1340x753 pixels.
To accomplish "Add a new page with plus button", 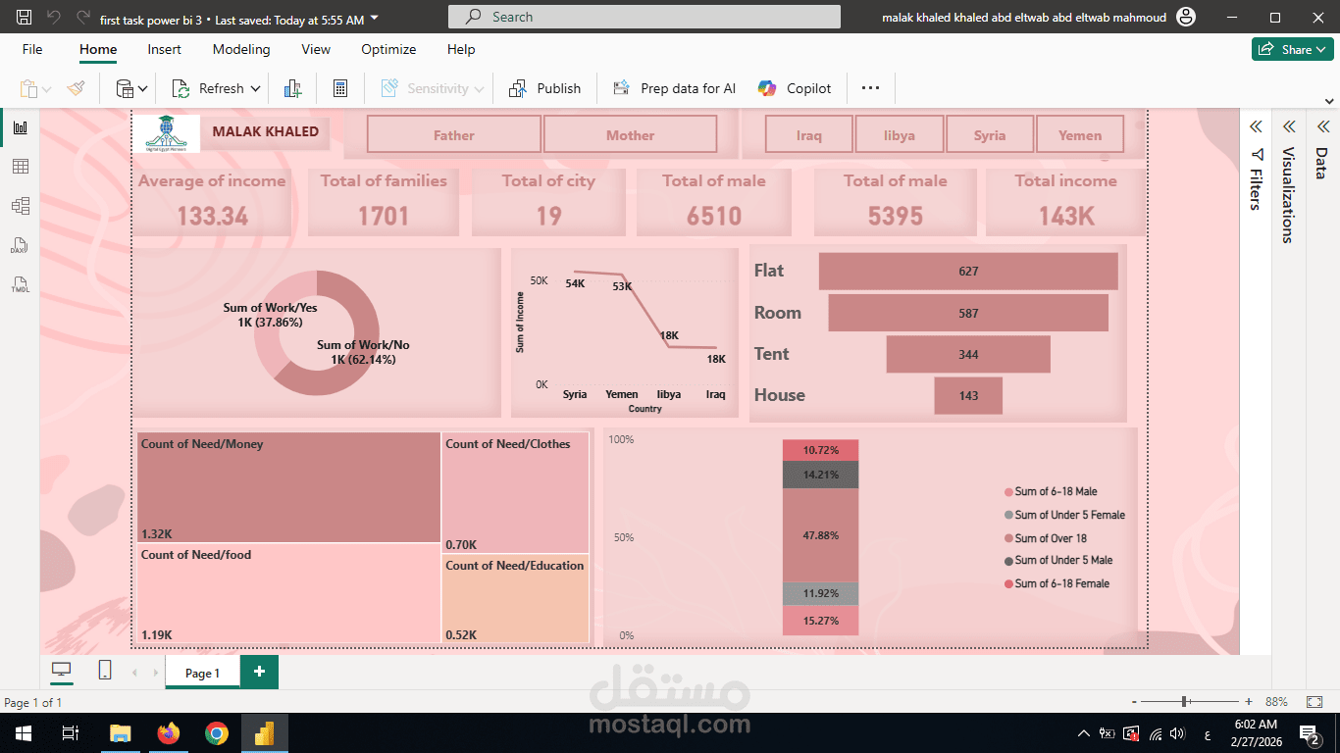I will click(x=259, y=672).
